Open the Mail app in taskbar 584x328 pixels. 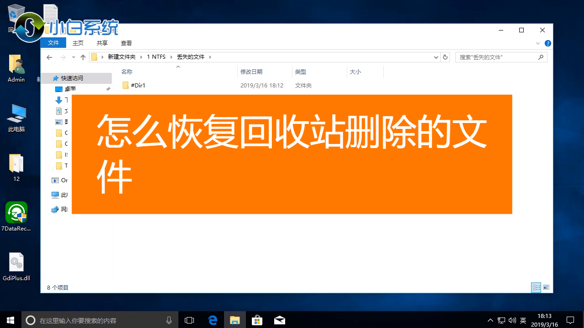[x=279, y=320]
